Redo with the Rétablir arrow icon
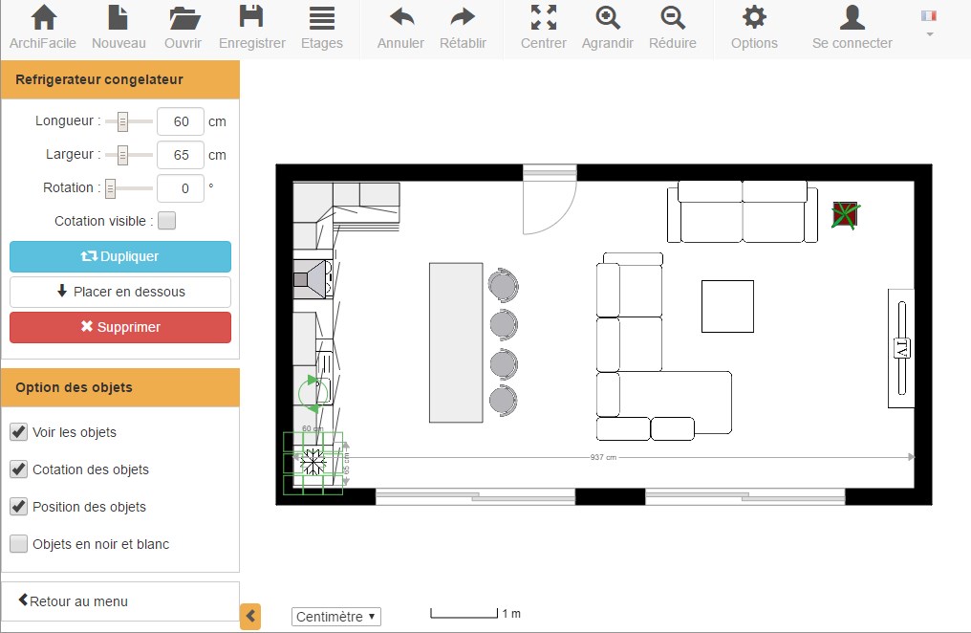This screenshot has width=971, height=633. [463, 27]
